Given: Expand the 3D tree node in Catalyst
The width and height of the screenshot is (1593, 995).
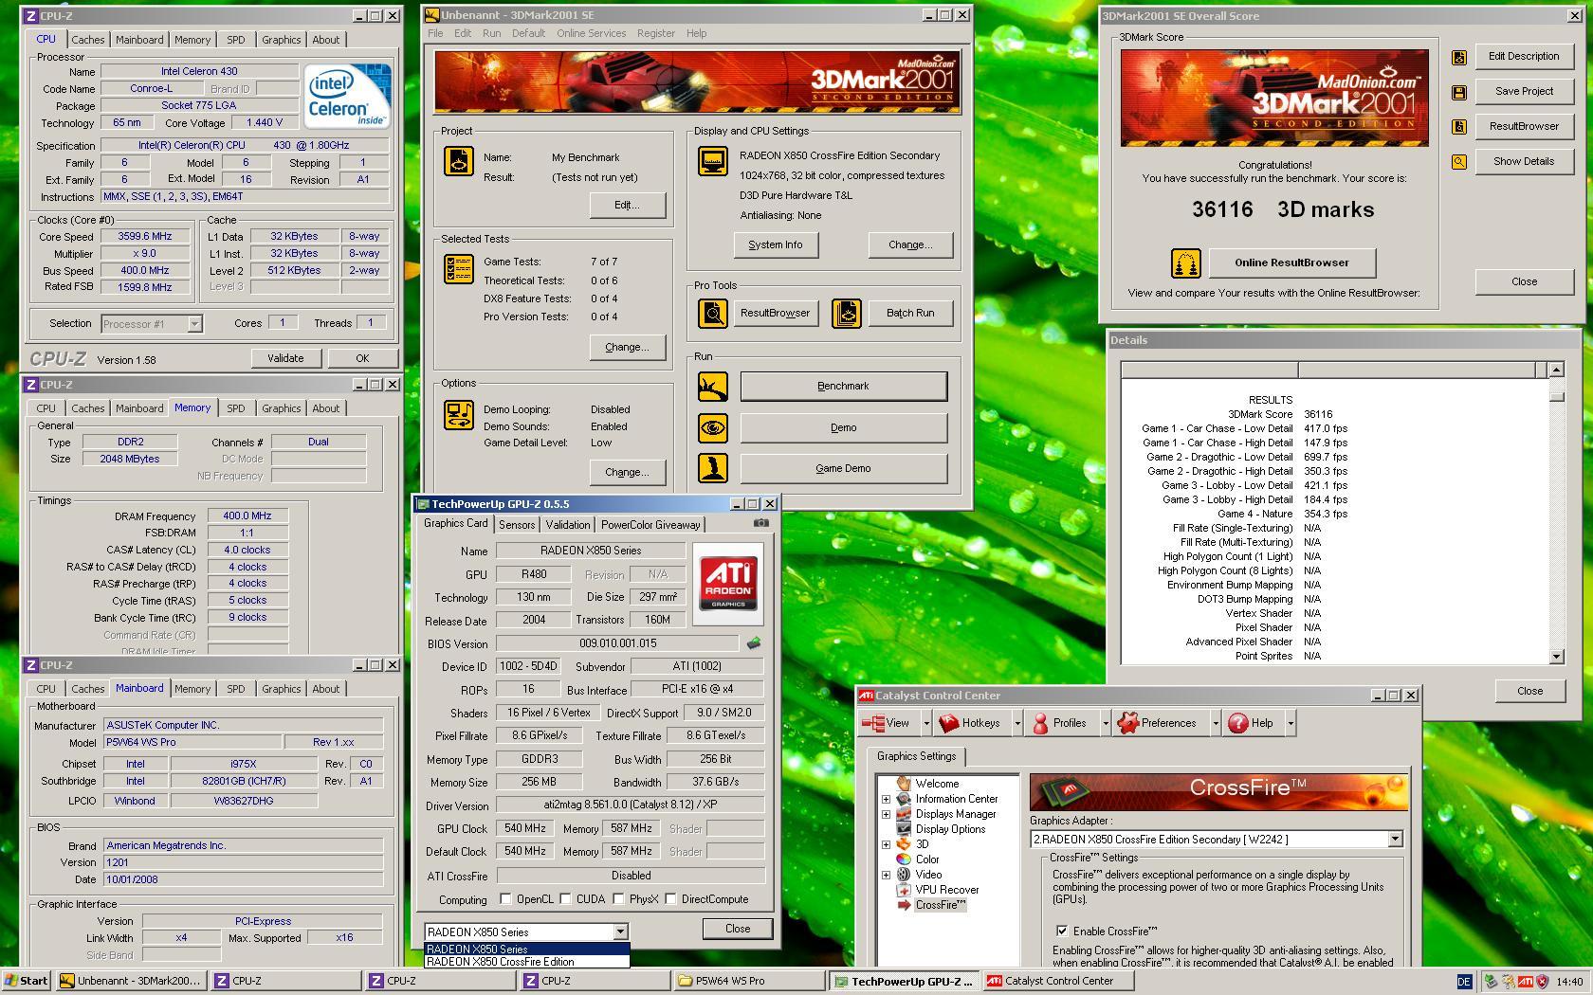Looking at the screenshot, I should [886, 844].
